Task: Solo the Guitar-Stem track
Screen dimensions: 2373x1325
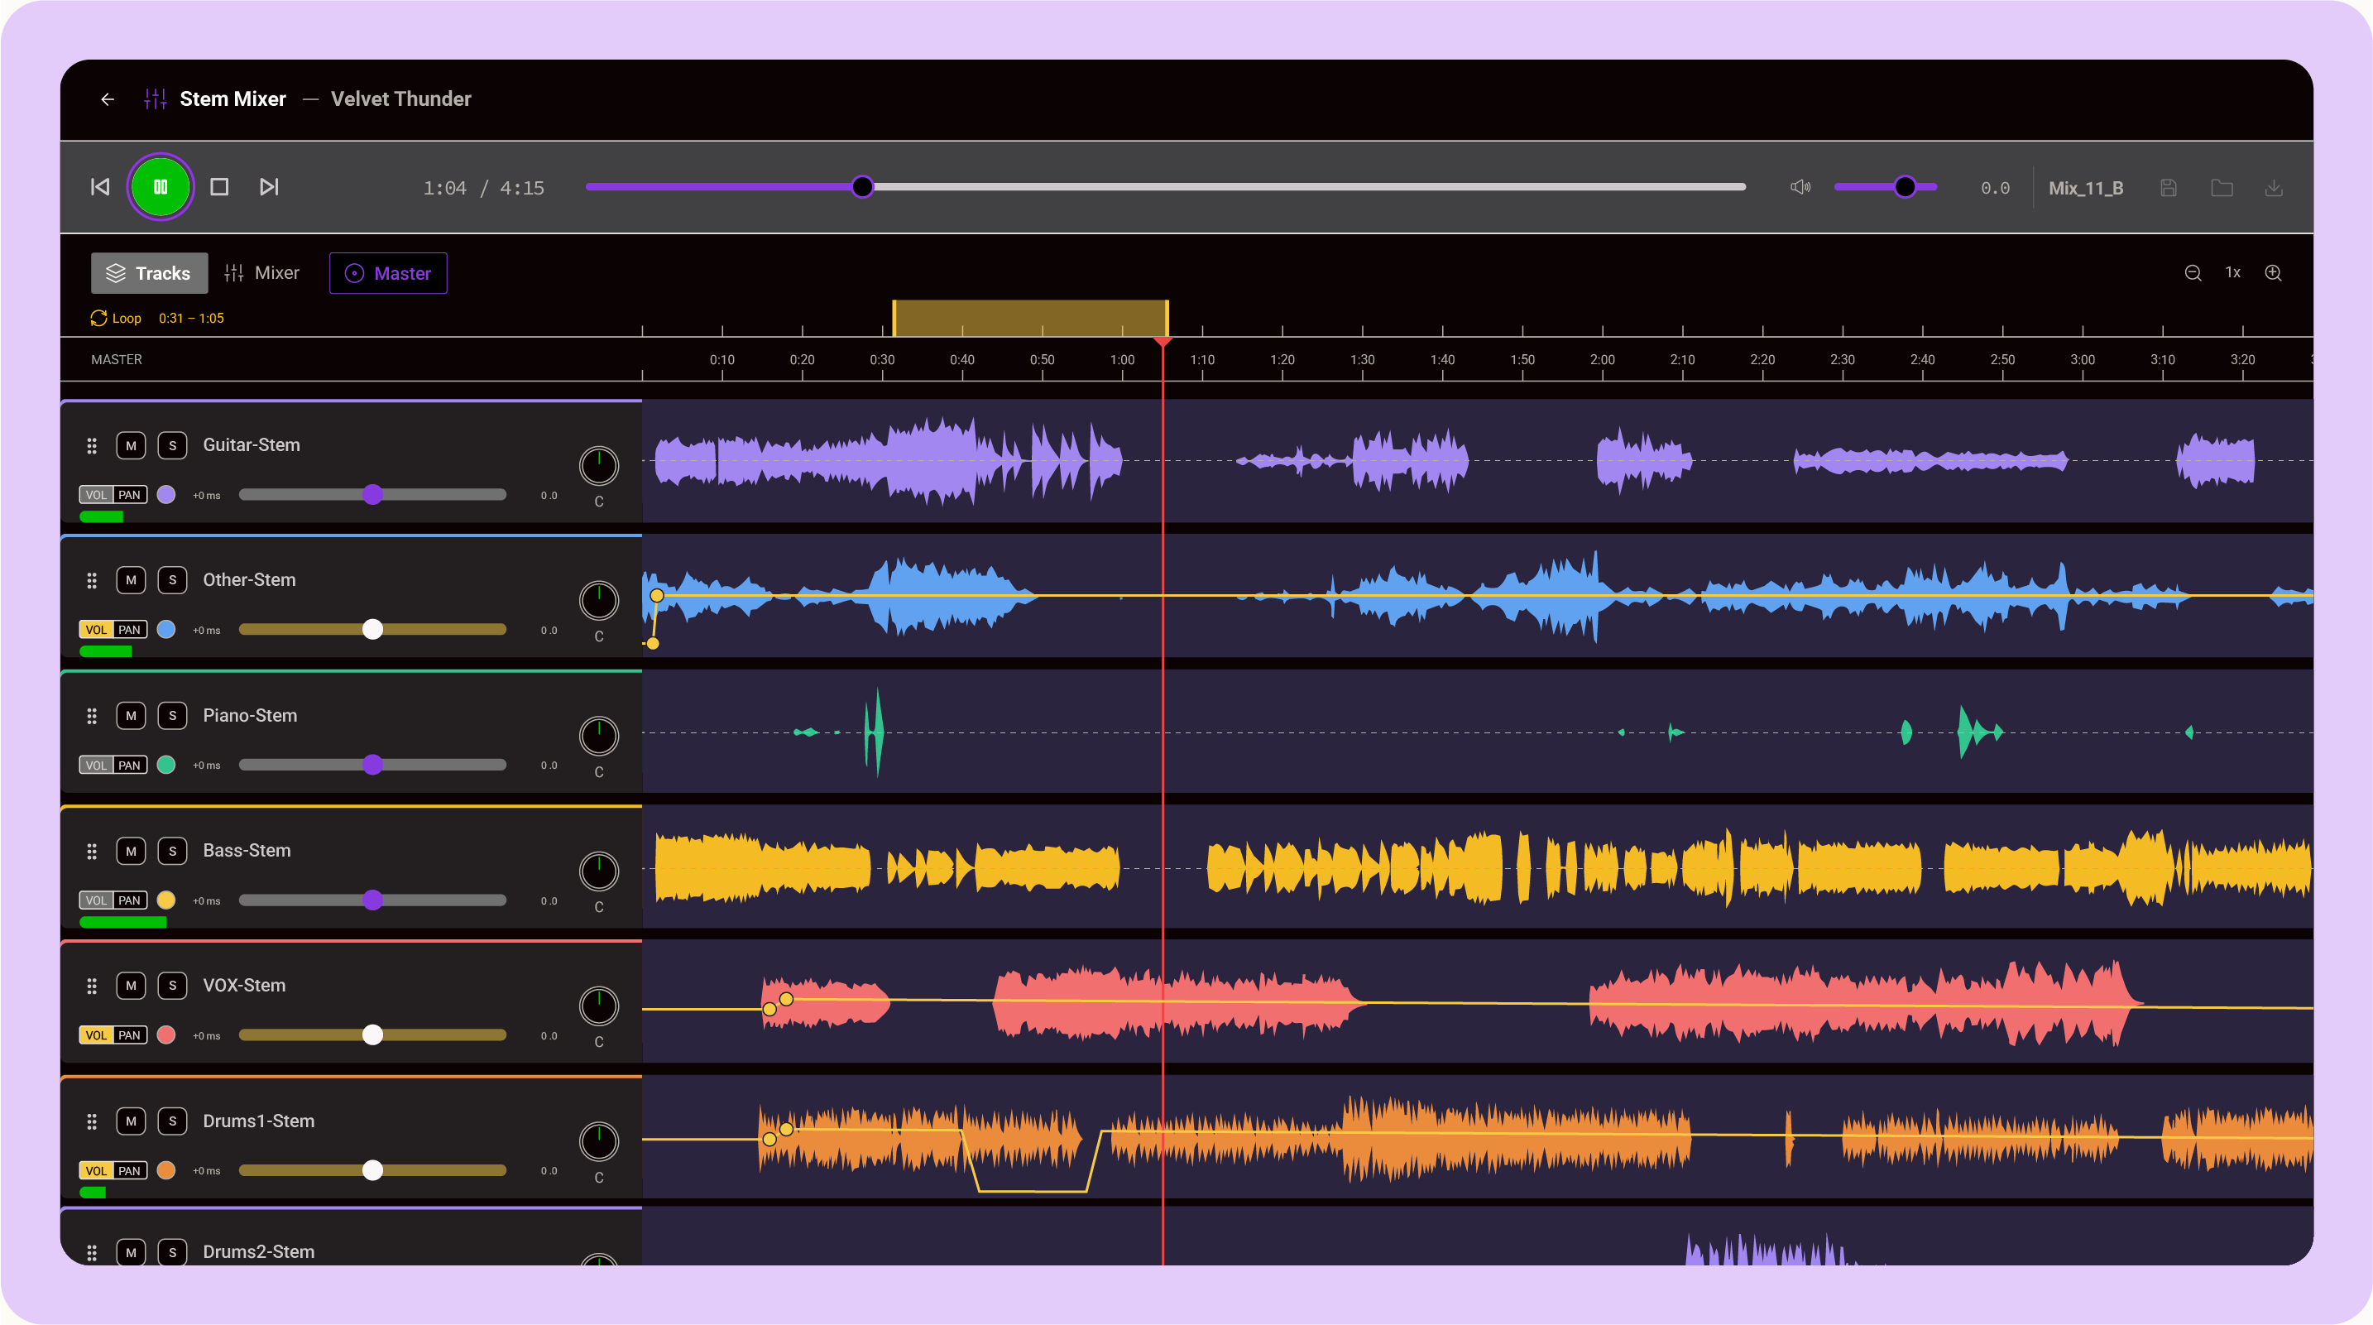Action: [172, 445]
